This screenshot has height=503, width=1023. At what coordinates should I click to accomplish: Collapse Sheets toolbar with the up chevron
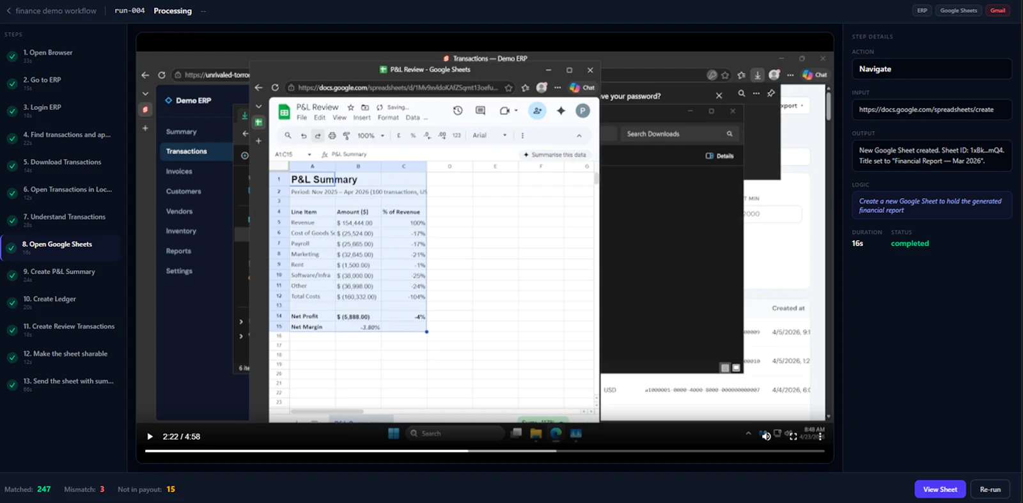coord(579,135)
